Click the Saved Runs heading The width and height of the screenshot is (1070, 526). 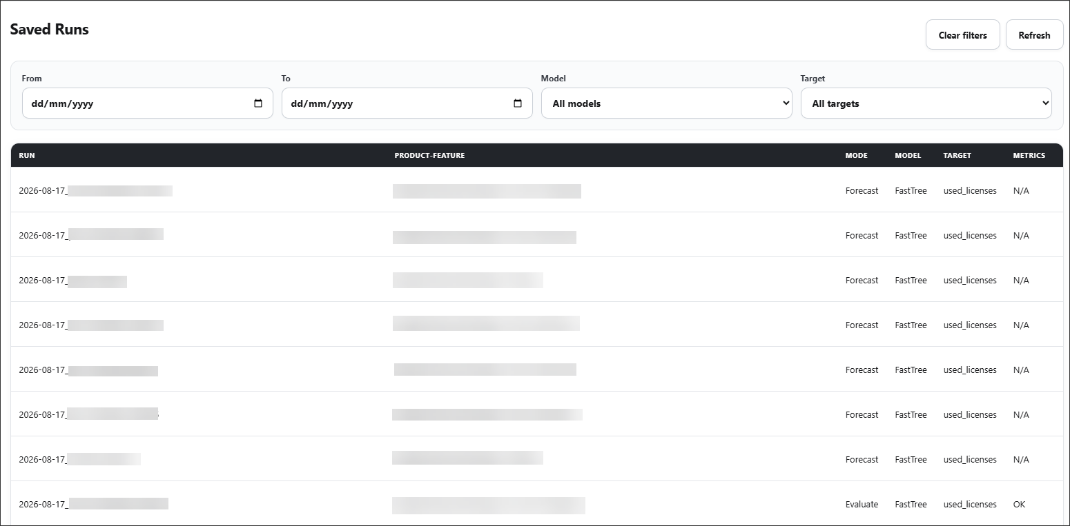click(49, 30)
